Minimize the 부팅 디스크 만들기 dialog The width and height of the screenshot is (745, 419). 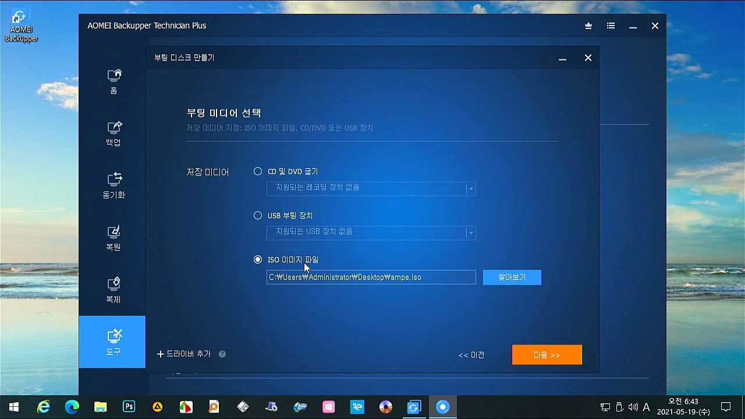pyautogui.click(x=562, y=58)
